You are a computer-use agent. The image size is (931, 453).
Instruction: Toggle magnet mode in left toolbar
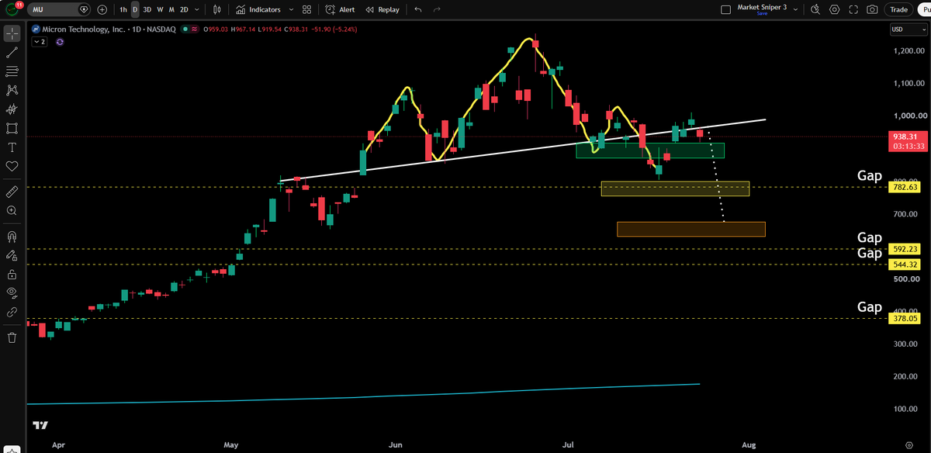click(x=12, y=236)
